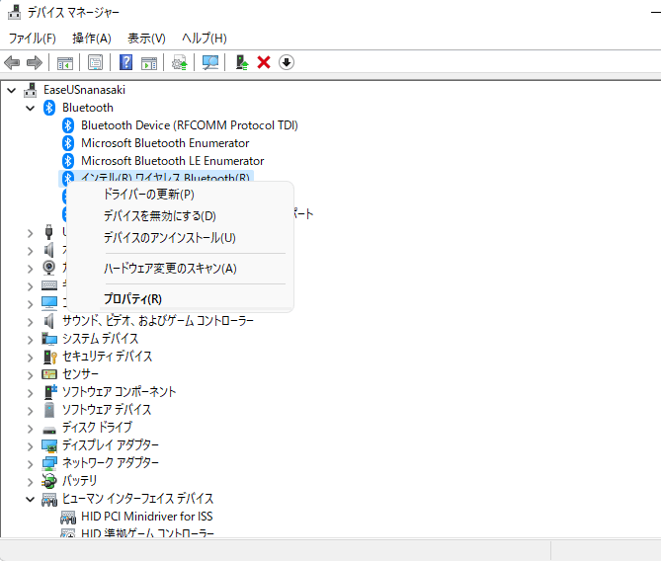Expand the ディスプレイ アダプター category

coord(30,445)
